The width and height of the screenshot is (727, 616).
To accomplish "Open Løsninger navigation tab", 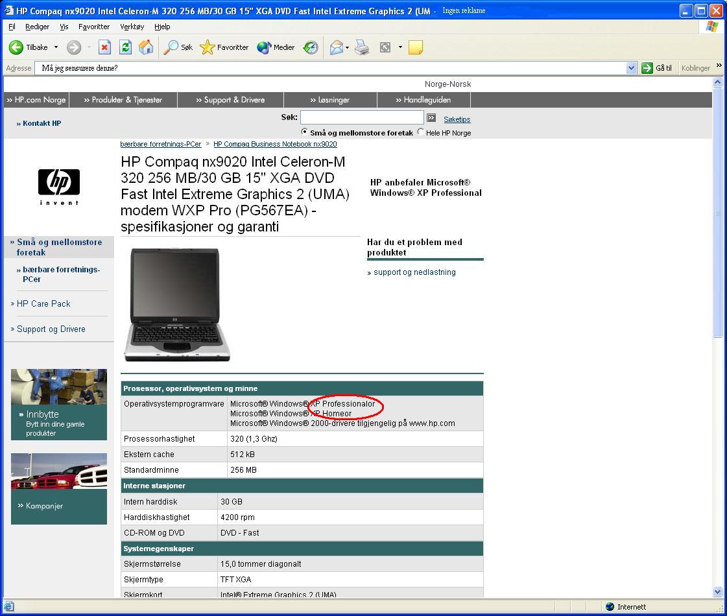I will tap(330, 100).
